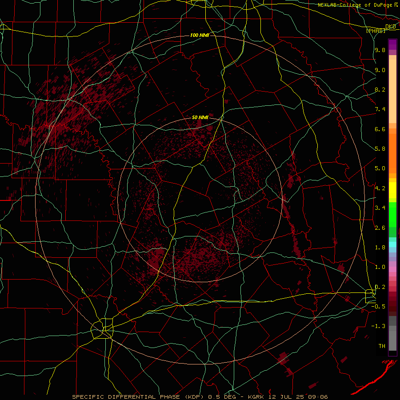Pick the dark purple swatch at scale top
The image size is (400, 400).
coord(392,42)
